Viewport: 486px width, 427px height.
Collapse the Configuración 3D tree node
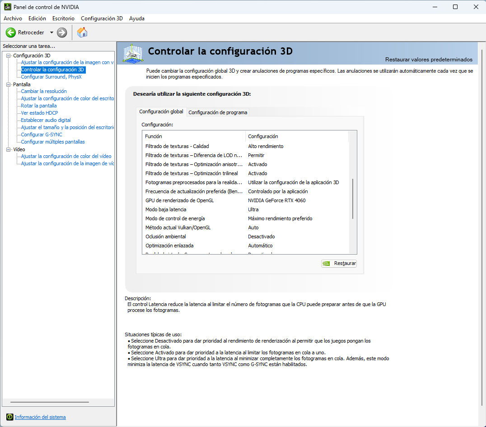[9, 56]
